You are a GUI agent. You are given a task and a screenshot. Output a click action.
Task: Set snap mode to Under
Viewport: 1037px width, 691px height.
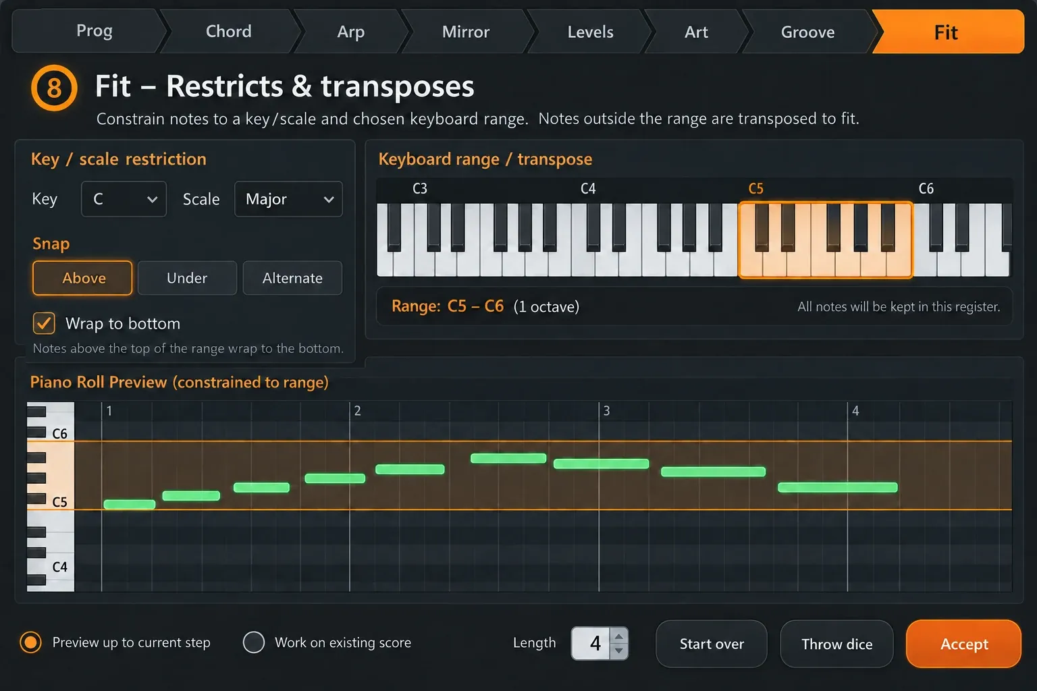pos(187,278)
